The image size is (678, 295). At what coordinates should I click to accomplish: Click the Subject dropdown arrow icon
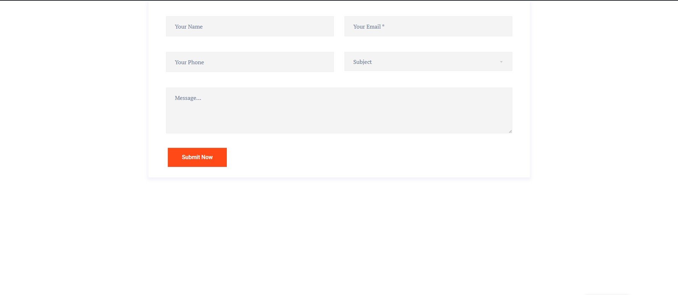[501, 62]
